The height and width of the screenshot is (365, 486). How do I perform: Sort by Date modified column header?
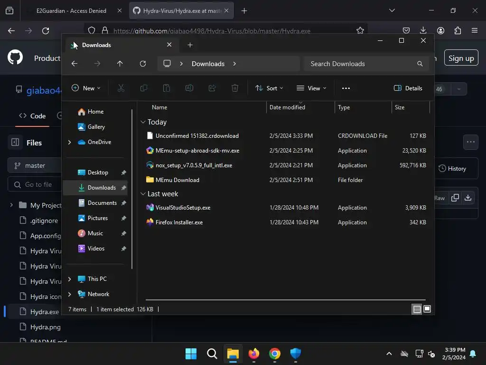287,107
